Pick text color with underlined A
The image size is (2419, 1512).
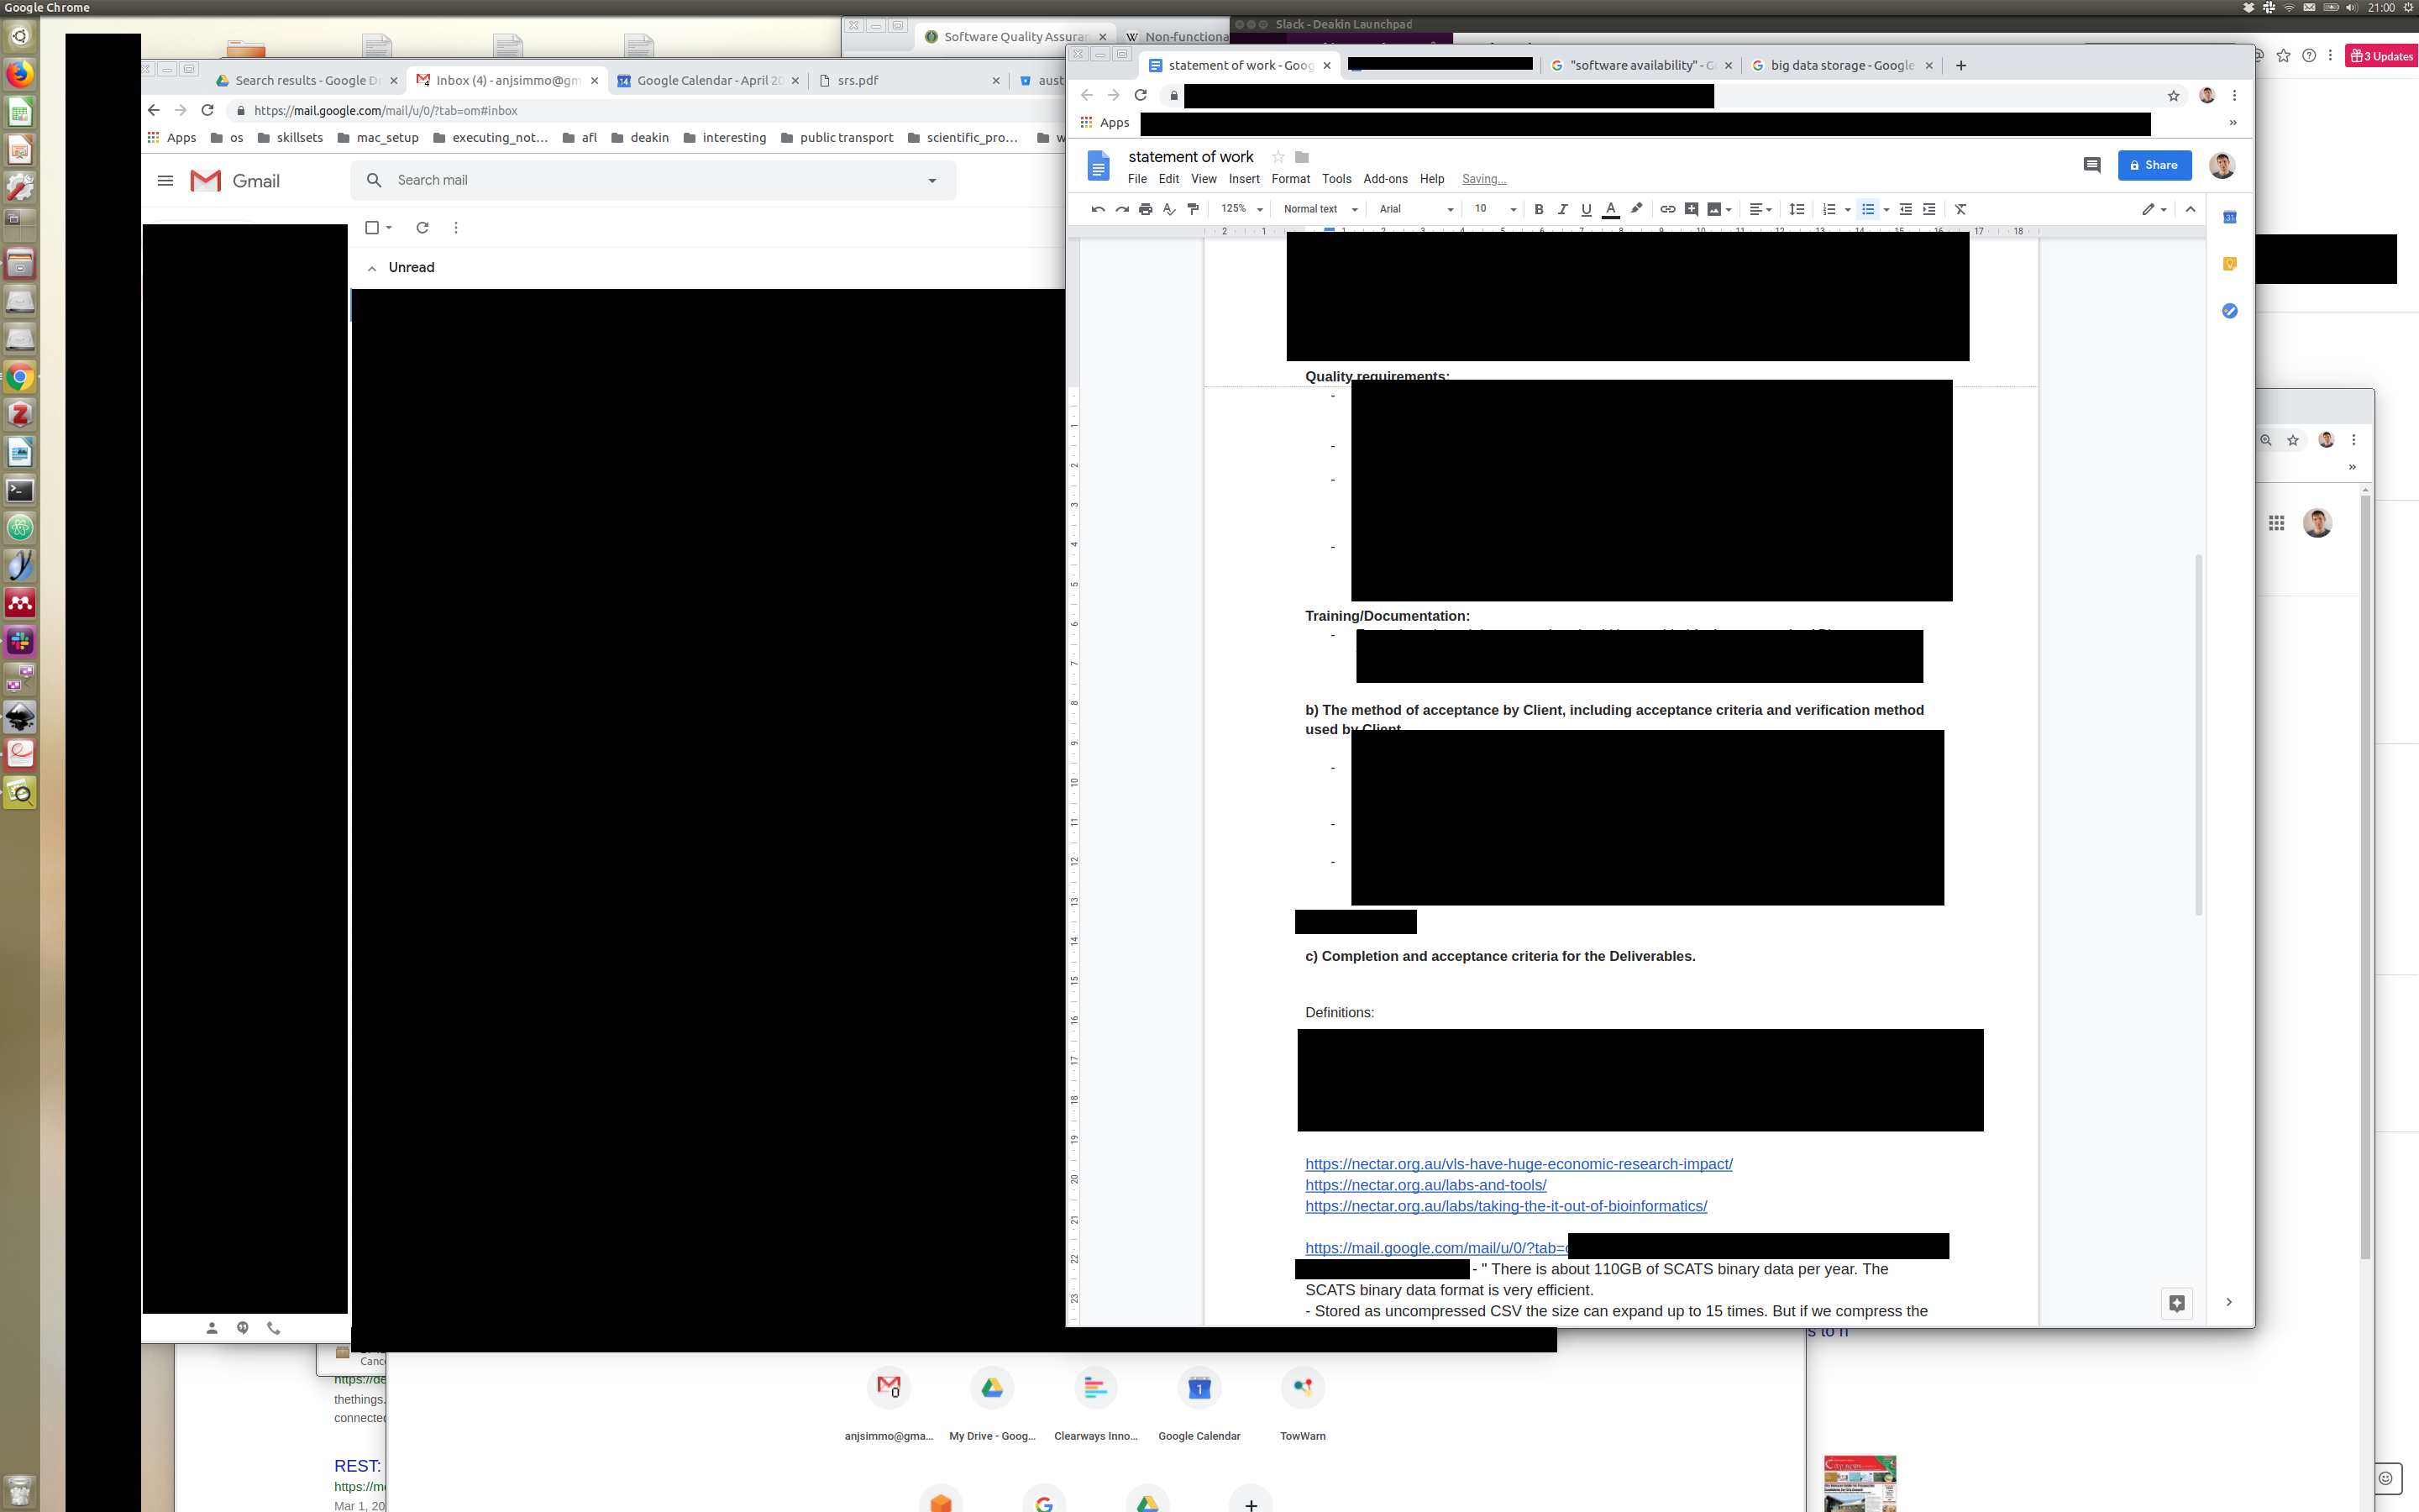click(1610, 209)
